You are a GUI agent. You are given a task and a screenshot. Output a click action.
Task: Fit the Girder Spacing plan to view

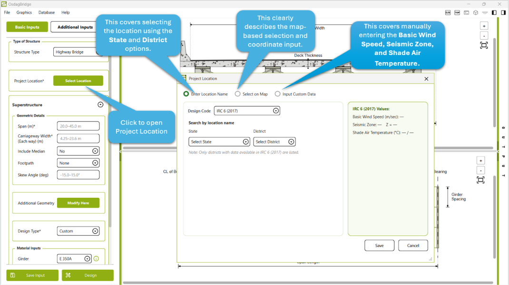pyautogui.click(x=481, y=180)
